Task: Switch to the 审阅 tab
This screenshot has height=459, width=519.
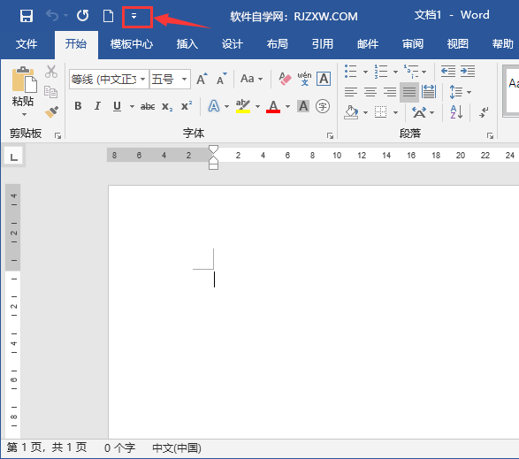Action: pos(412,43)
